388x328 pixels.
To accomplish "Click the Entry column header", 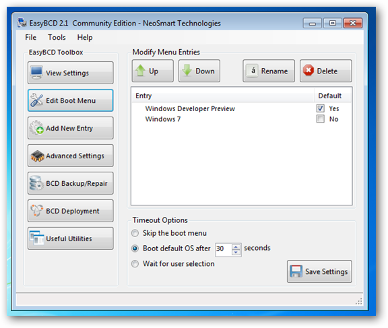I will 222,96.
